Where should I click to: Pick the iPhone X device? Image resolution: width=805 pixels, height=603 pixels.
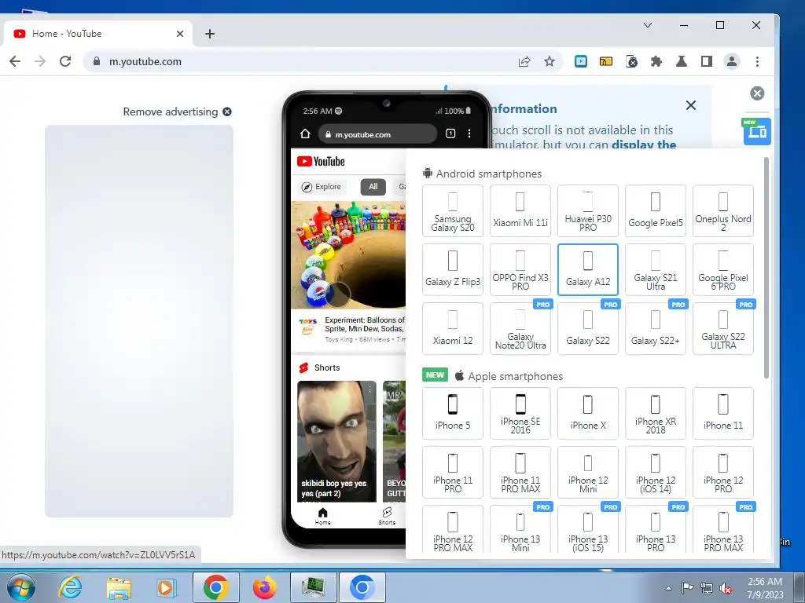pos(588,413)
